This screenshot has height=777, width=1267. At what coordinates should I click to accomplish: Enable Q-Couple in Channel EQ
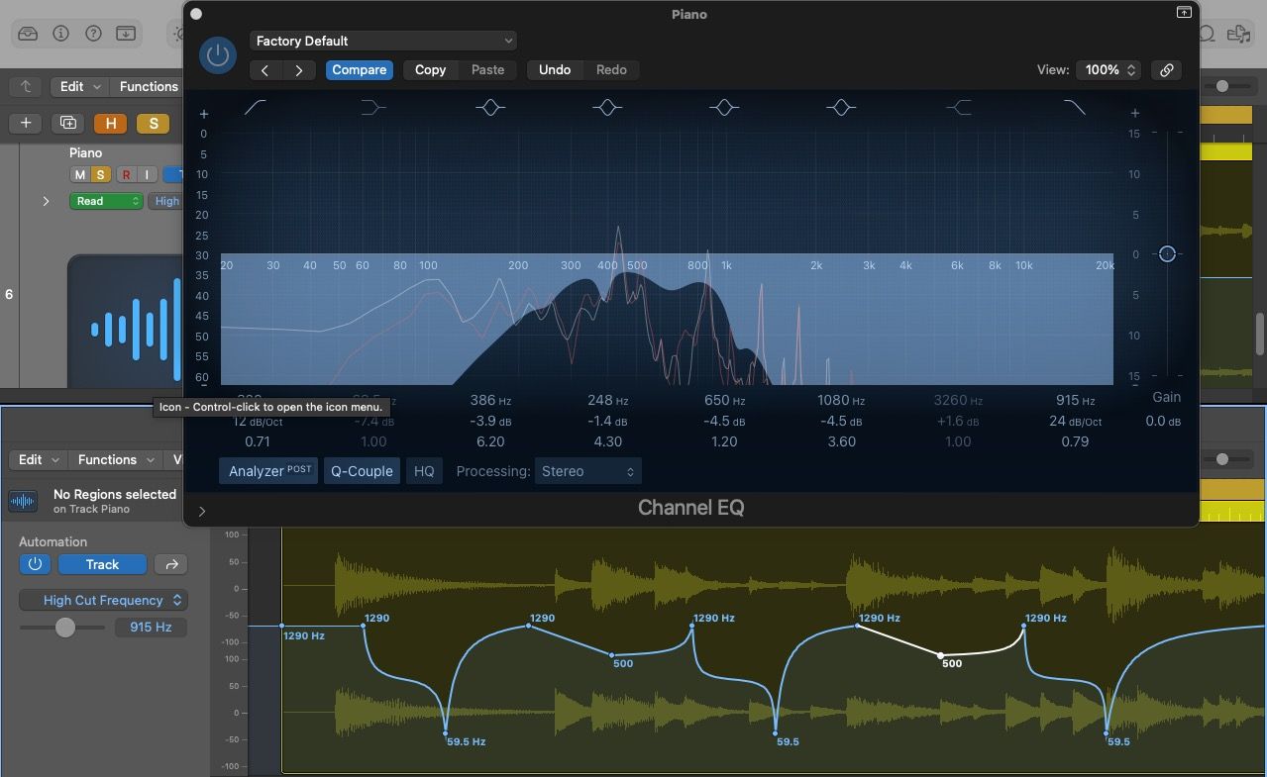[x=362, y=470]
